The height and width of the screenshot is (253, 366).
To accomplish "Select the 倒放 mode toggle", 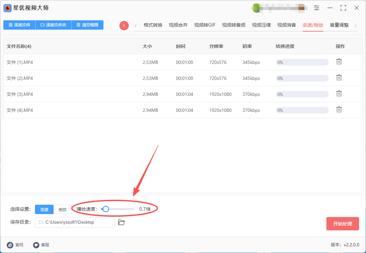I will [63, 209].
